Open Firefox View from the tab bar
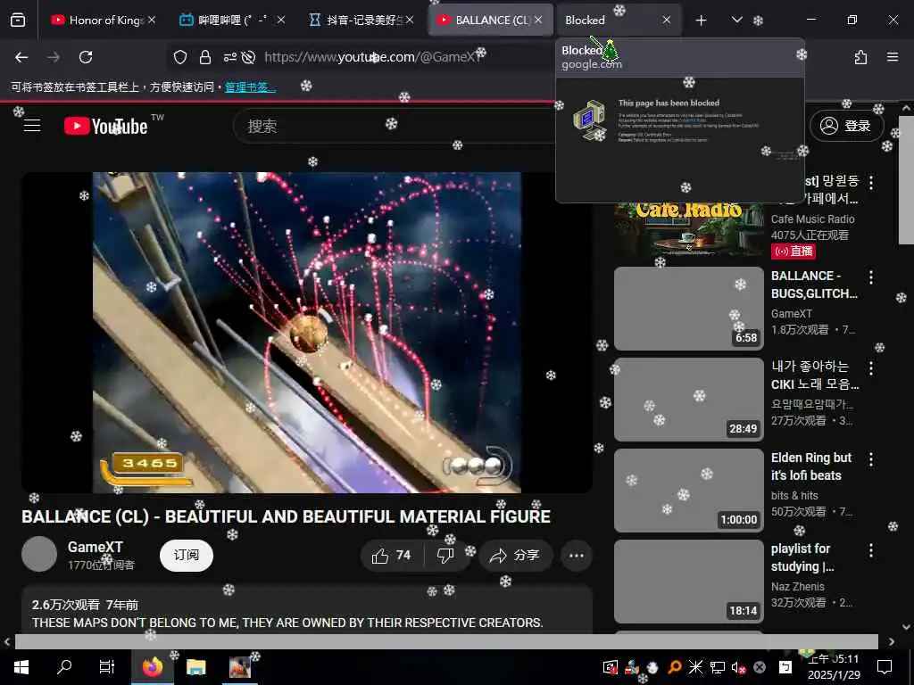This screenshot has width=914, height=685. tap(18, 21)
